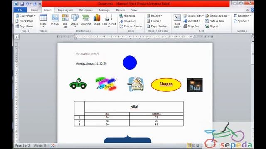Open the Symbol dropdown
This screenshot has height=149, width=266.
click(x=241, y=21)
